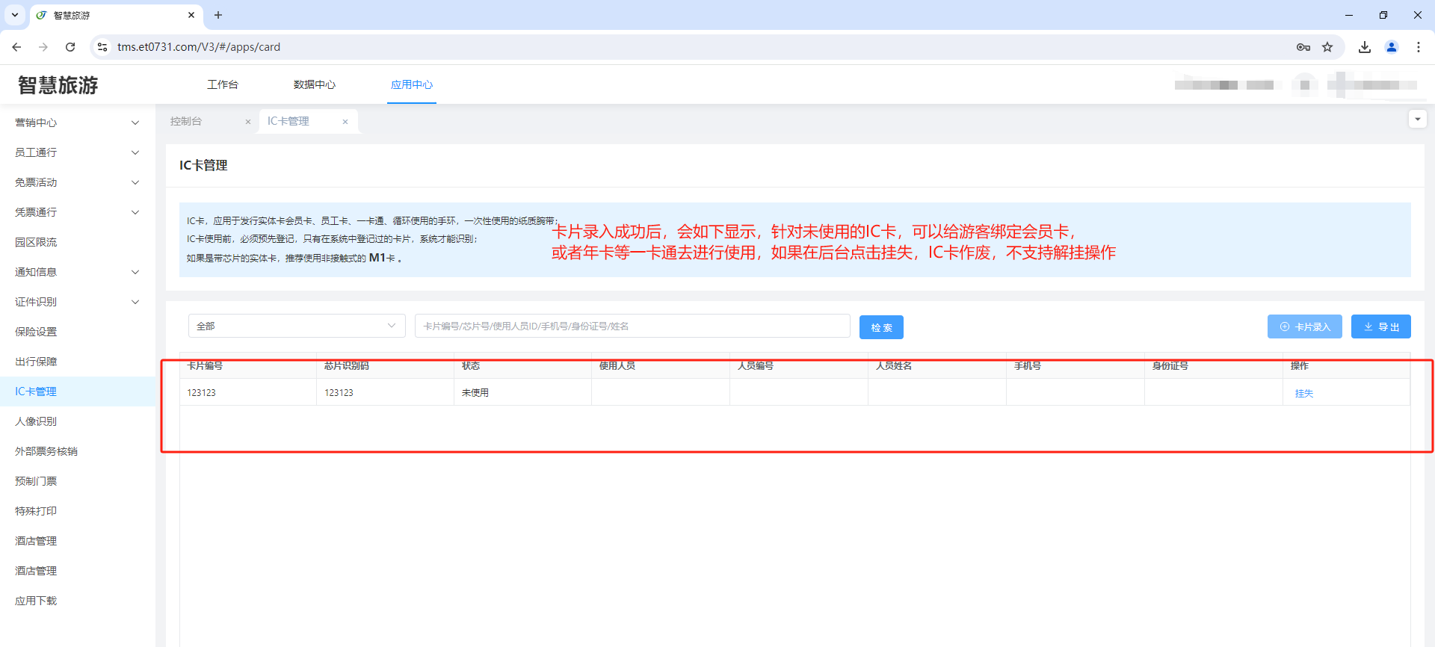
Task: Click the browser profile avatar icon
Action: (x=1392, y=47)
